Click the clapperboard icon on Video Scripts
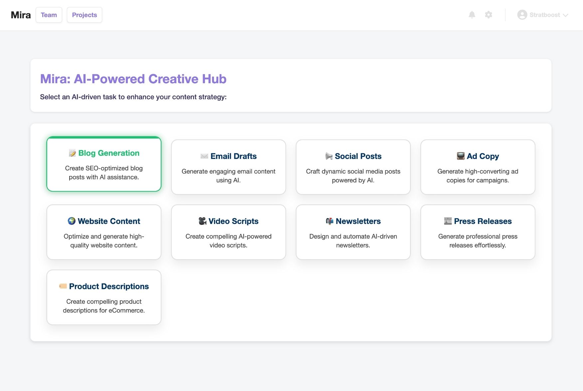 (x=202, y=221)
